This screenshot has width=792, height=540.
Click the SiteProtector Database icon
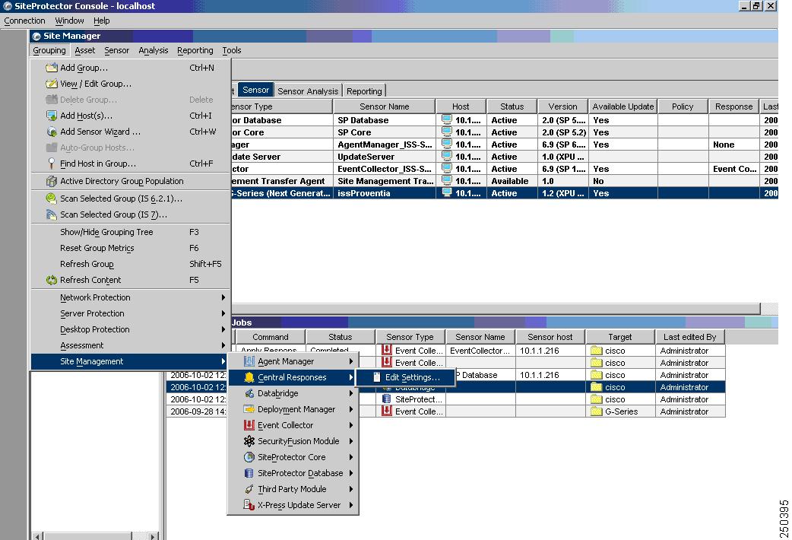click(249, 473)
